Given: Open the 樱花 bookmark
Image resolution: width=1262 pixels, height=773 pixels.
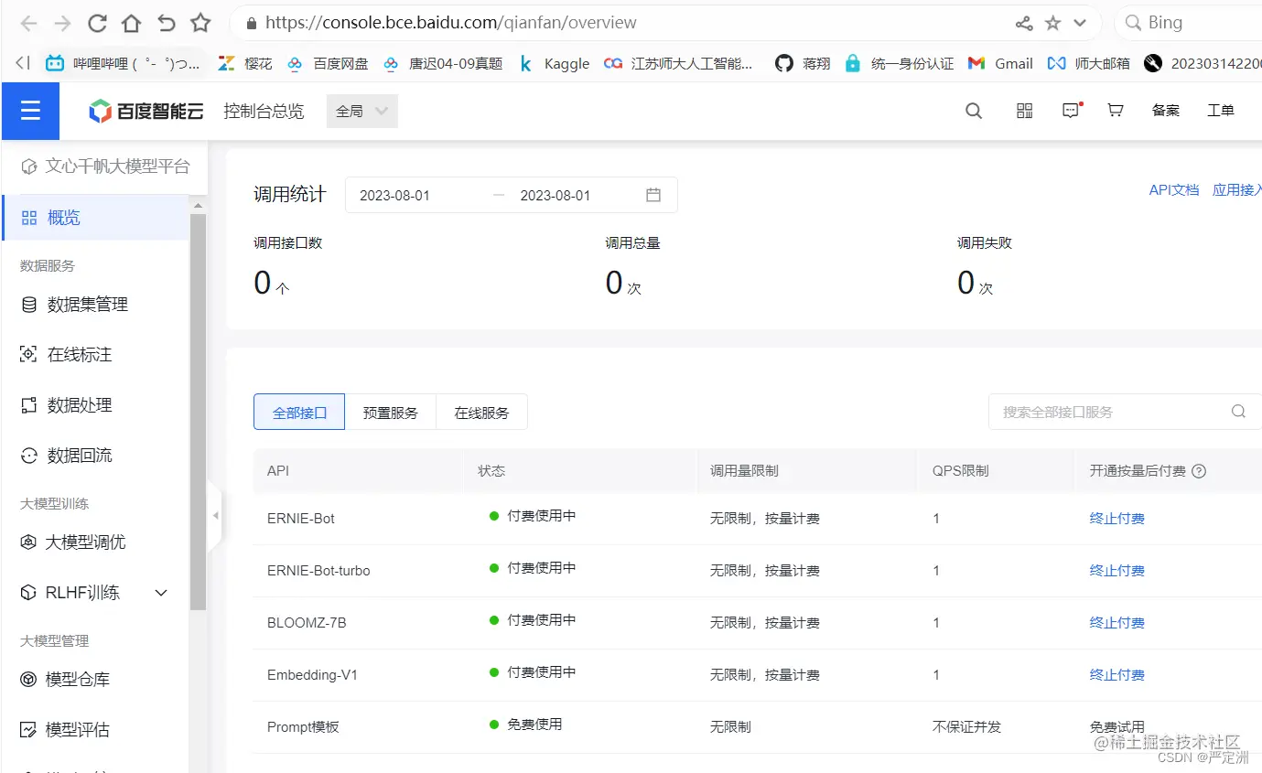Looking at the screenshot, I should pyautogui.click(x=245, y=63).
